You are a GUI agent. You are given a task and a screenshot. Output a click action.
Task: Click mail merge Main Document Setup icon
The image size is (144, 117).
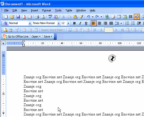coord(5,30)
